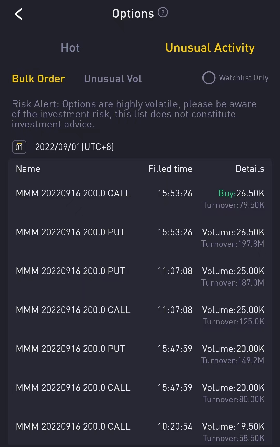
Task: Open the Options help question mark
Action: [x=163, y=12]
